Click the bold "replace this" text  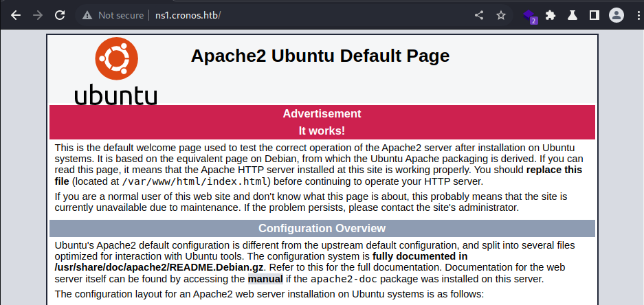554,170
